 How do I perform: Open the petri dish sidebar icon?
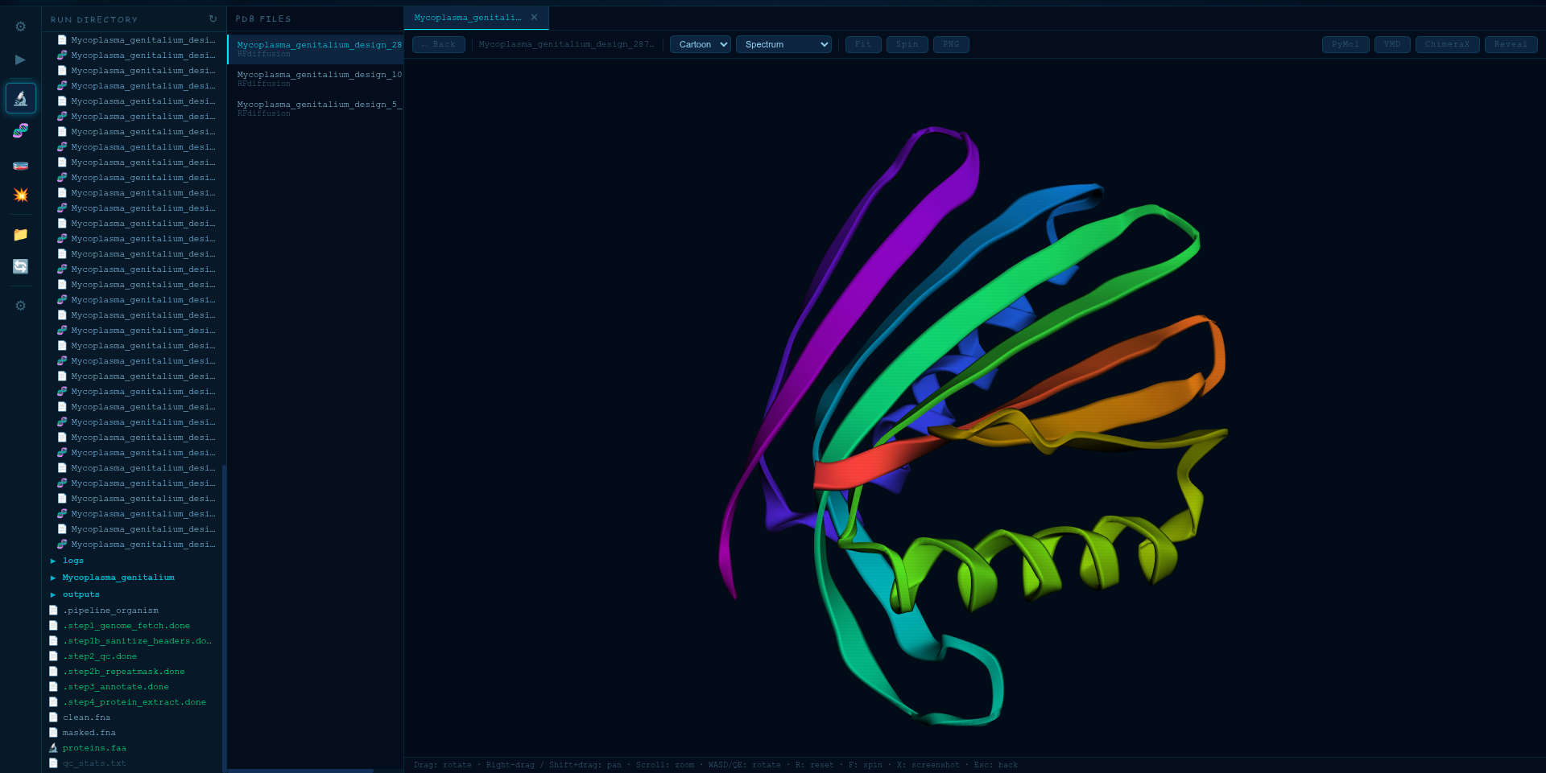(x=21, y=166)
